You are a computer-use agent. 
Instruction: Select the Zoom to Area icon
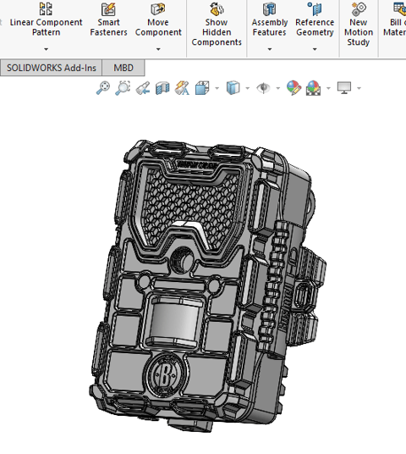click(123, 88)
